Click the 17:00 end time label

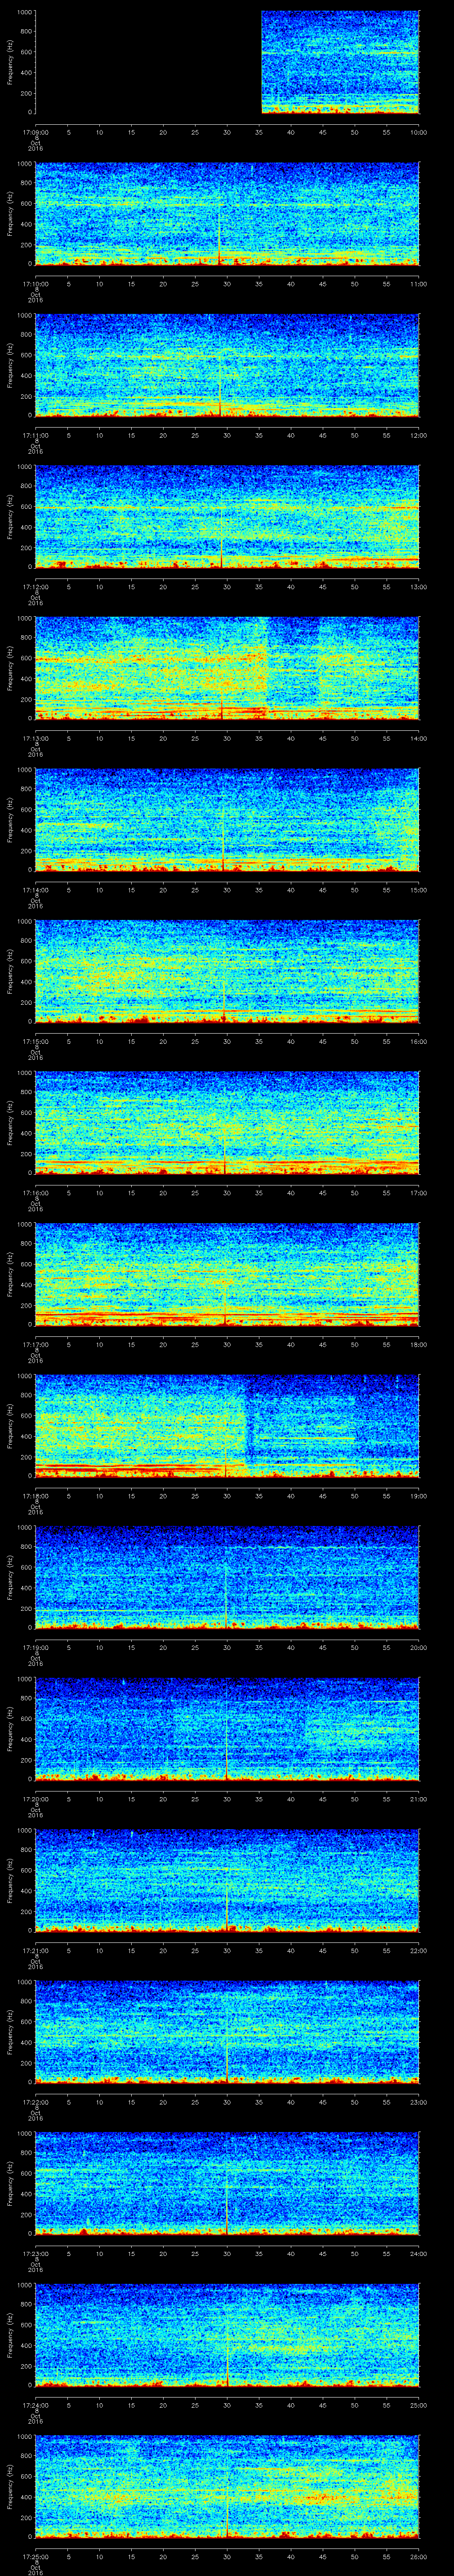point(419,1192)
